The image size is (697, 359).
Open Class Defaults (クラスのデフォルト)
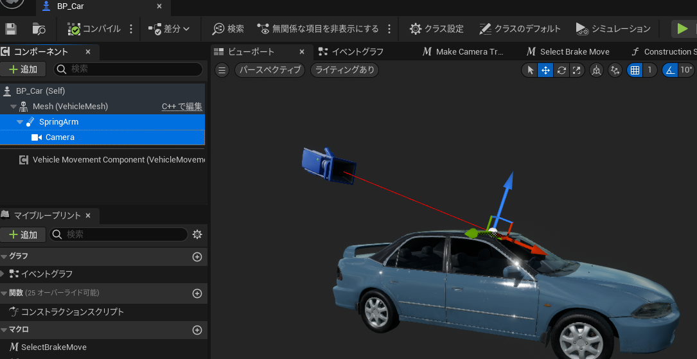(x=520, y=29)
